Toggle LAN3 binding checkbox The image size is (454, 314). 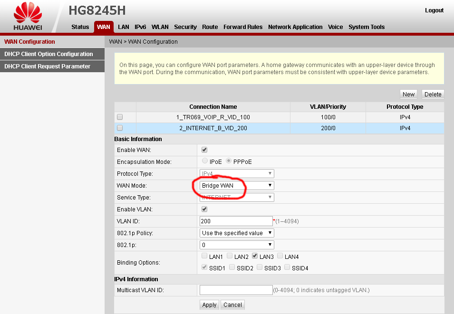[255, 256]
